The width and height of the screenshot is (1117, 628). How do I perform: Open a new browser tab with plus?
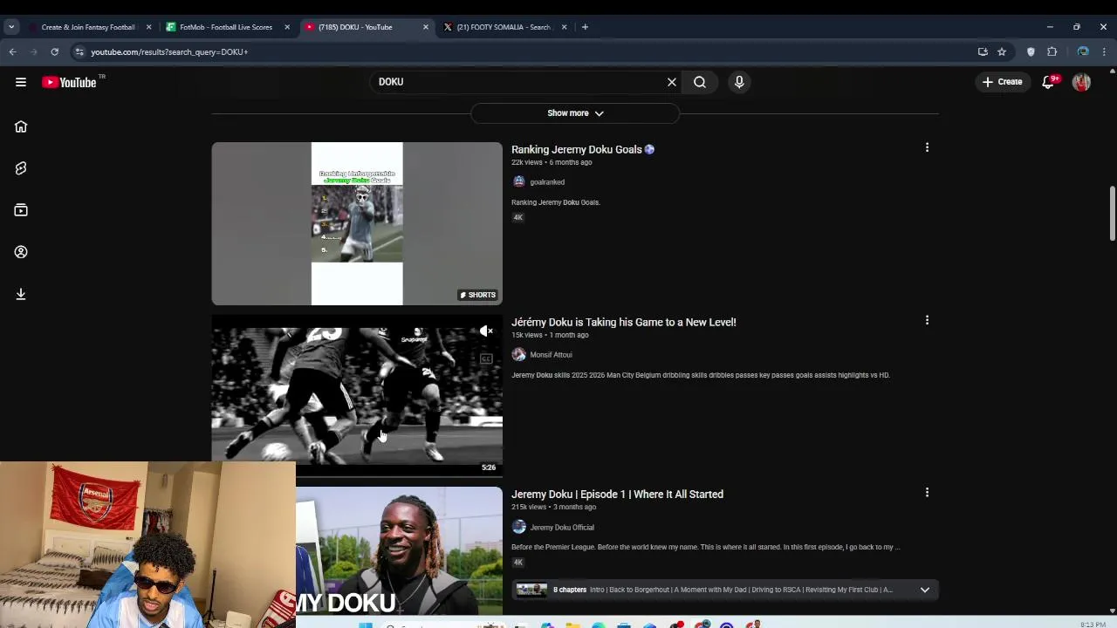pyautogui.click(x=585, y=27)
